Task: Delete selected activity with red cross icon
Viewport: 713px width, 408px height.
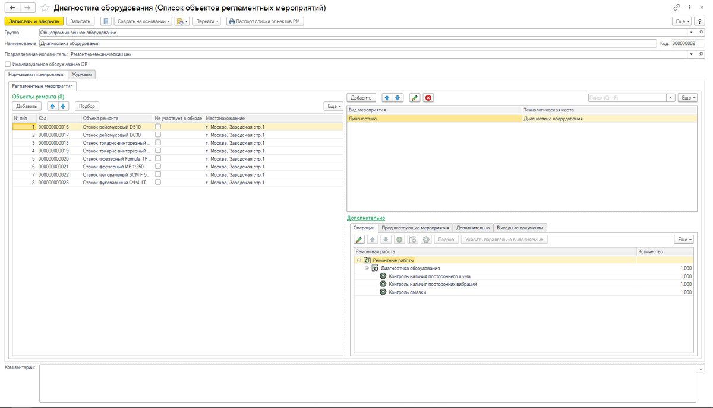Action: pyautogui.click(x=428, y=98)
